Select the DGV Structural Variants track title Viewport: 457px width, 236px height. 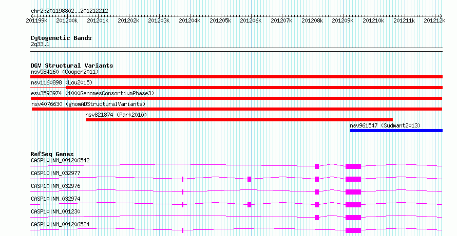coord(72,66)
